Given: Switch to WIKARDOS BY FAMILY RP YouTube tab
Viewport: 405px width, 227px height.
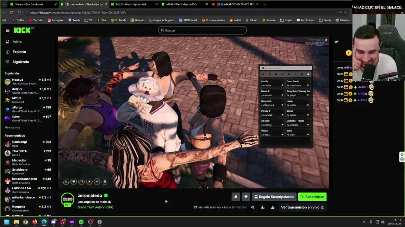Looking at the screenshot, I should [x=235, y=4].
